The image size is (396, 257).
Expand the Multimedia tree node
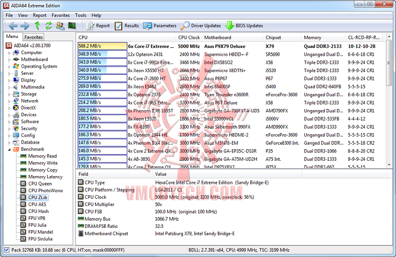pyautogui.click(x=9, y=88)
